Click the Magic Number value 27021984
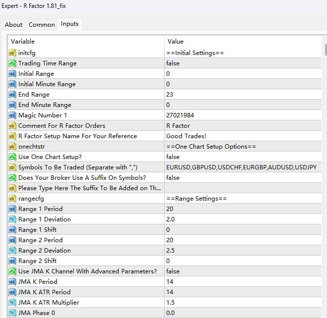Image resolution: width=327 pixels, height=318 pixels. (x=180, y=115)
